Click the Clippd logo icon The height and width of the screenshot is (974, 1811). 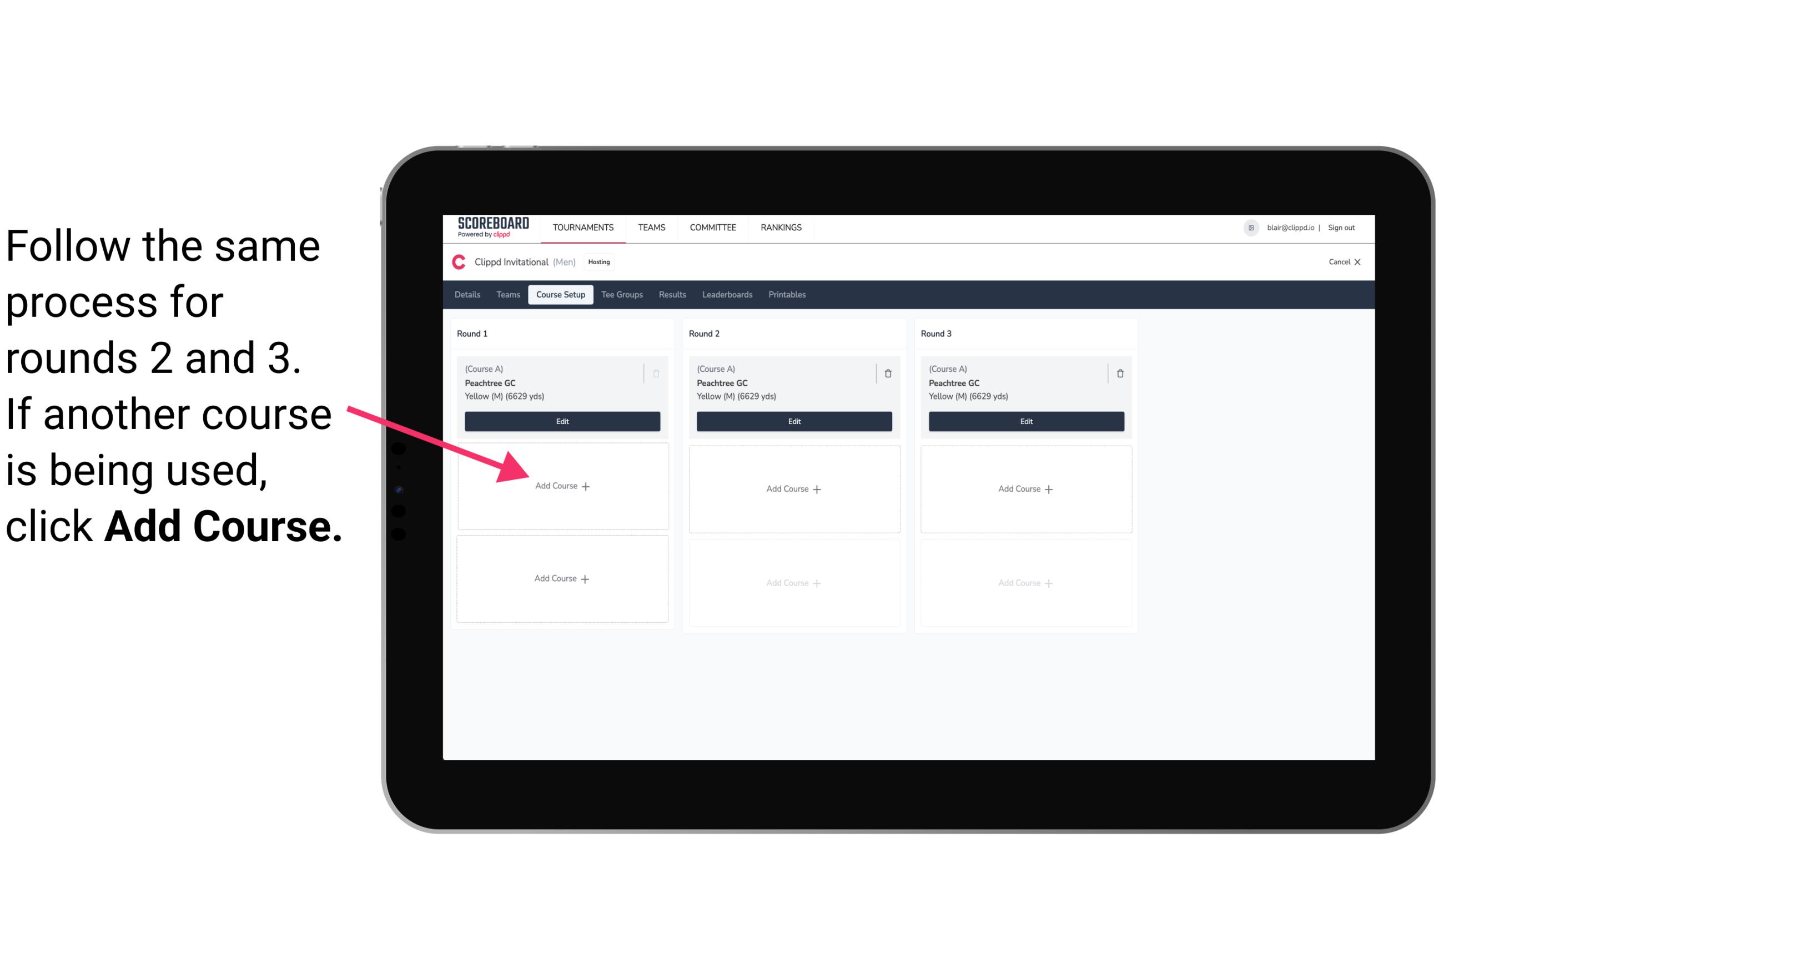coord(457,261)
